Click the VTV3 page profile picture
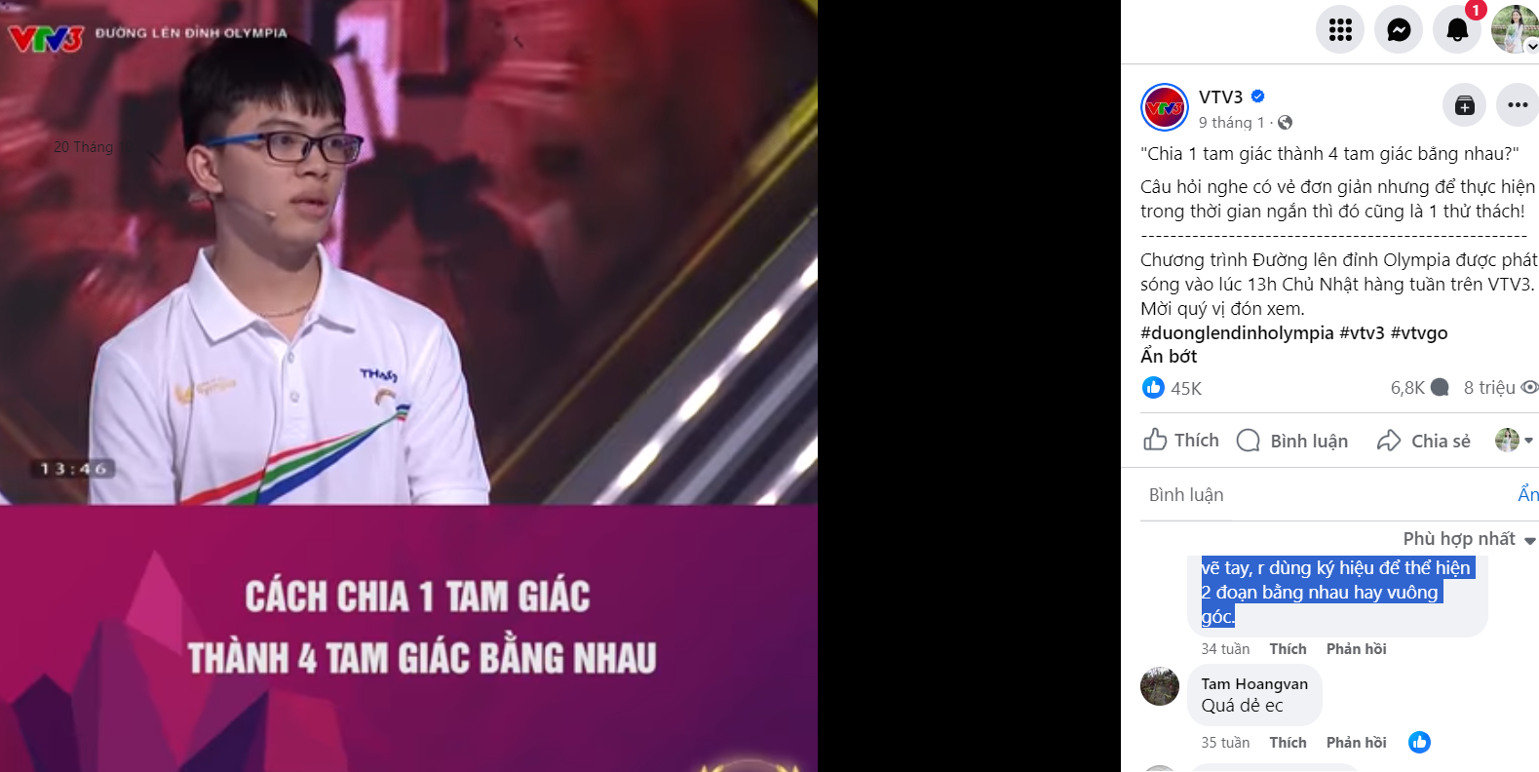Image resolution: width=1539 pixels, height=772 pixels. (x=1165, y=107)
